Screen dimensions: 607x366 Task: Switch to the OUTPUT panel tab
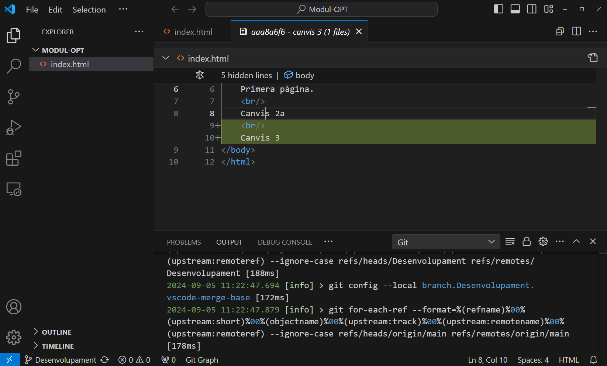229,242
